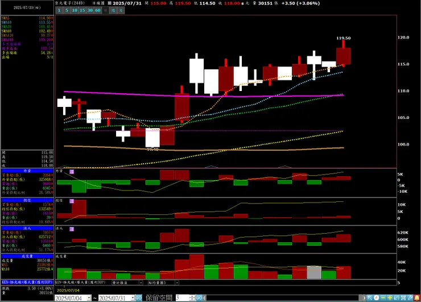This screenshot has height=302, width=421.
Task: Click the 投信 blue panel header
Action: (27, 200)
